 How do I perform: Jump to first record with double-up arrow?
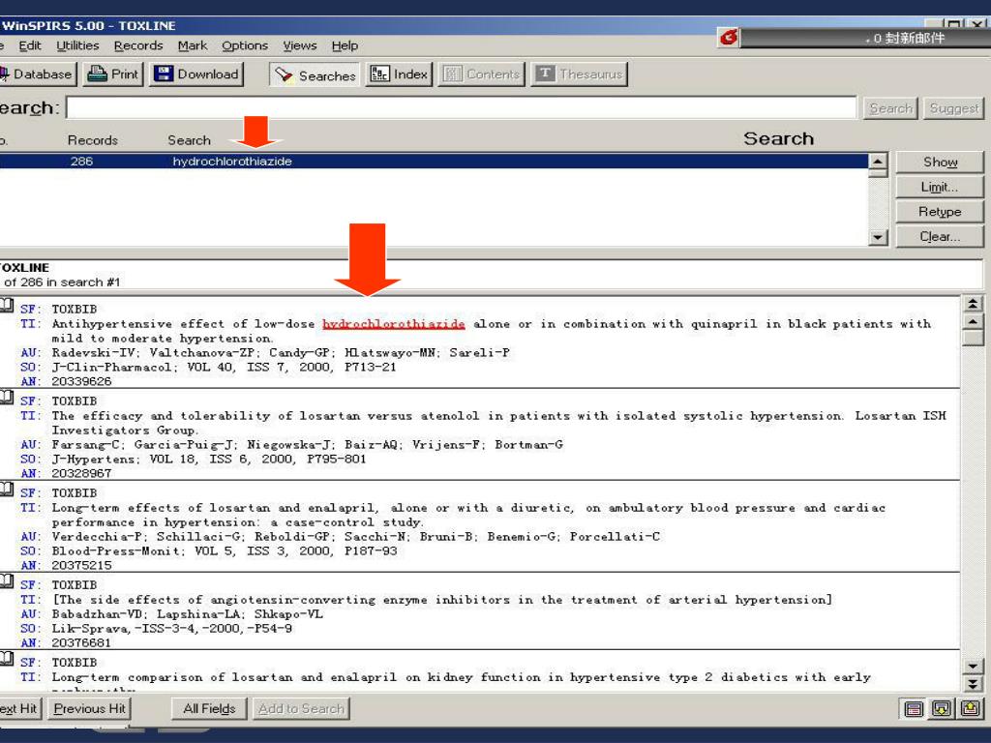coord(973,304)
